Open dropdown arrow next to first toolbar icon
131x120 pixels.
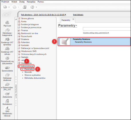click(x=9, y=7)
